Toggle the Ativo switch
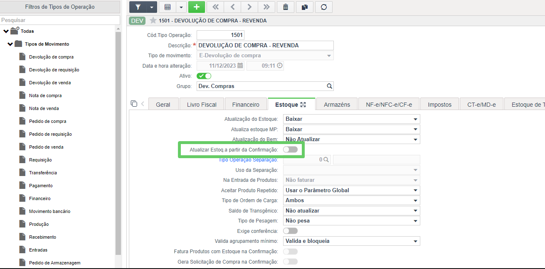545x269 pixels. click(x=204, y=76)
